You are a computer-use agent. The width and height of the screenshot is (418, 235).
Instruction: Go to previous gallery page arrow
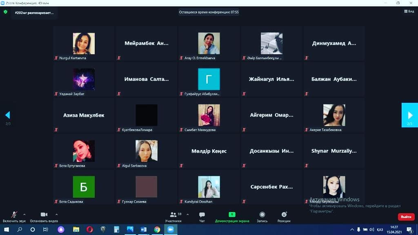[7, 115]
